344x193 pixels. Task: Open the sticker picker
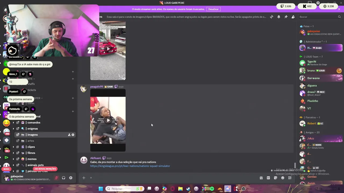(x=275, y=178)
